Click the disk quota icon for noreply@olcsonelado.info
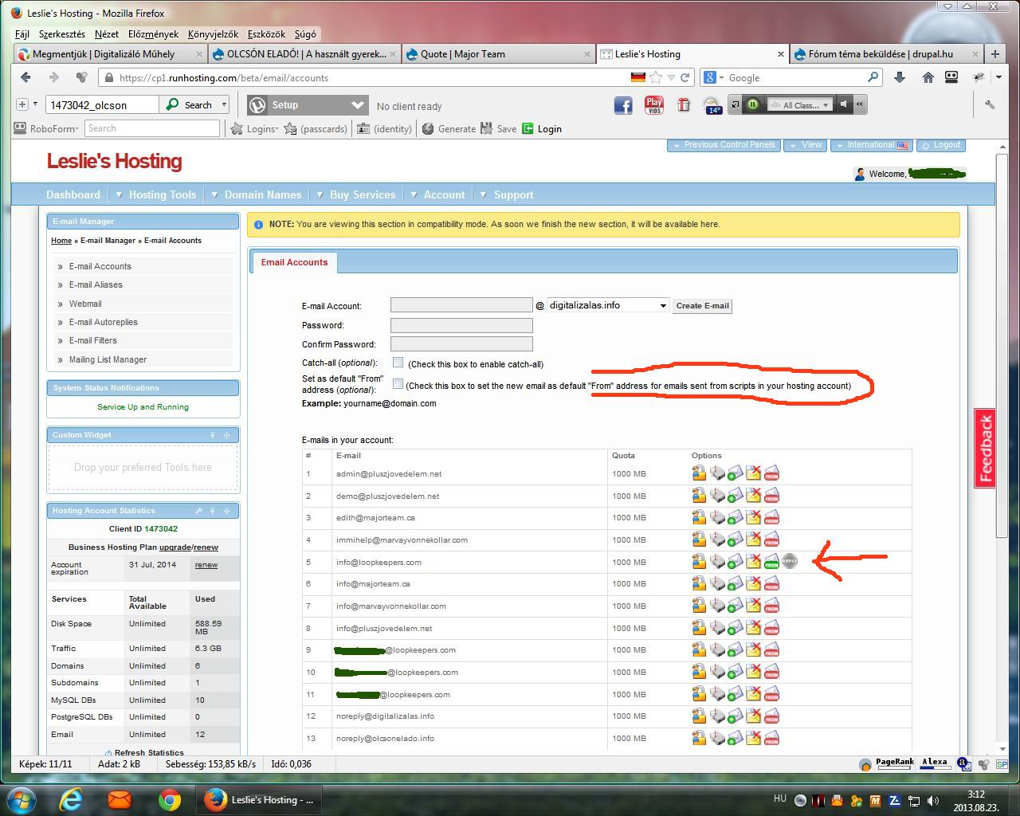 tap(717, 738)
